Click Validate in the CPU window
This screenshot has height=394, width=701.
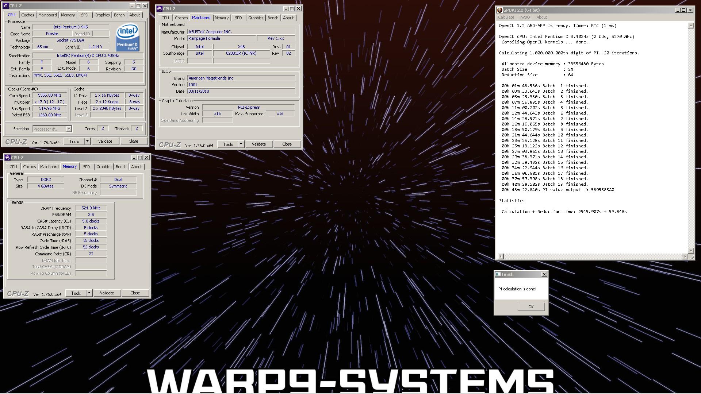point(105,141)
